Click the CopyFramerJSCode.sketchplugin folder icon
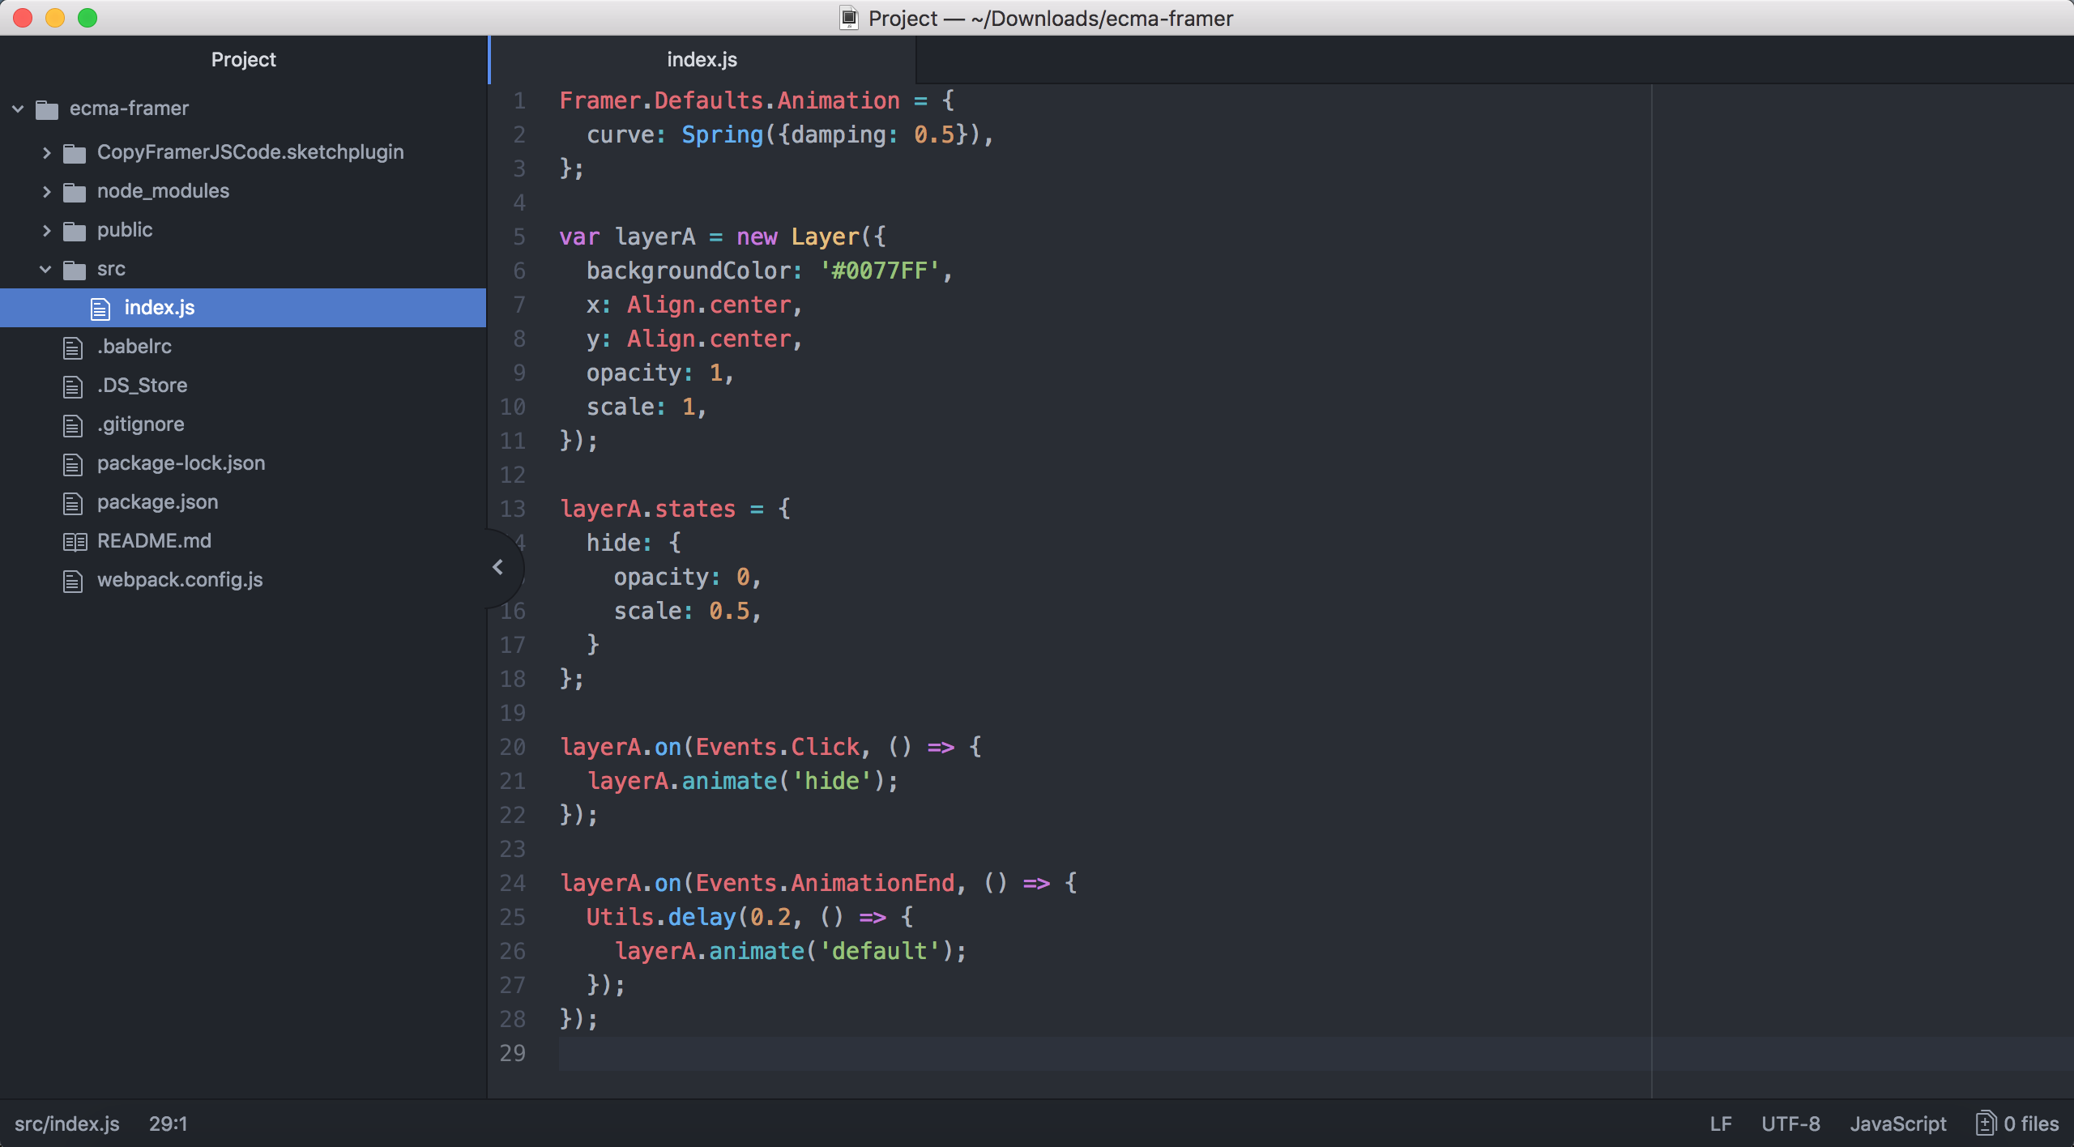 pyautogui.click(x=75, y=152)
